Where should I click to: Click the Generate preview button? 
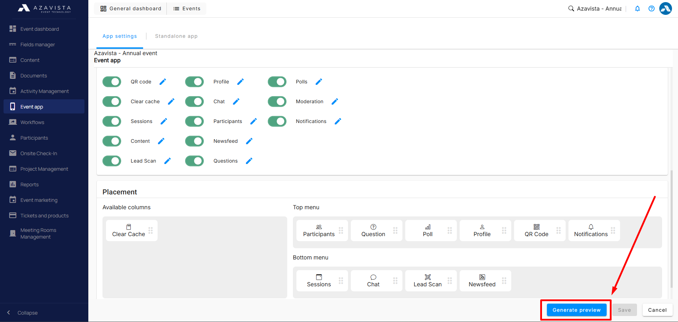(x=577, y=310)
